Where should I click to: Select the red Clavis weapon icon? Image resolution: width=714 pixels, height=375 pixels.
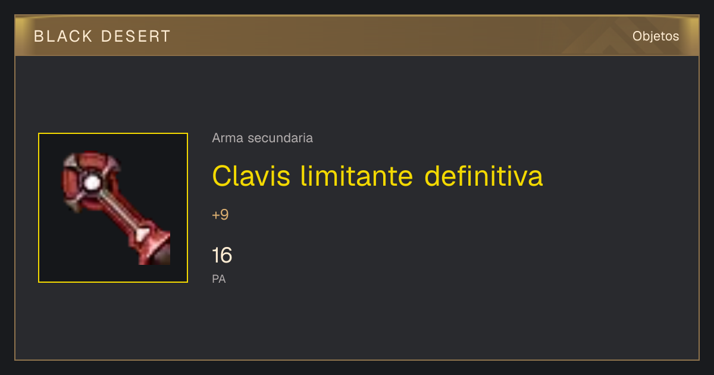pos(116,208)
